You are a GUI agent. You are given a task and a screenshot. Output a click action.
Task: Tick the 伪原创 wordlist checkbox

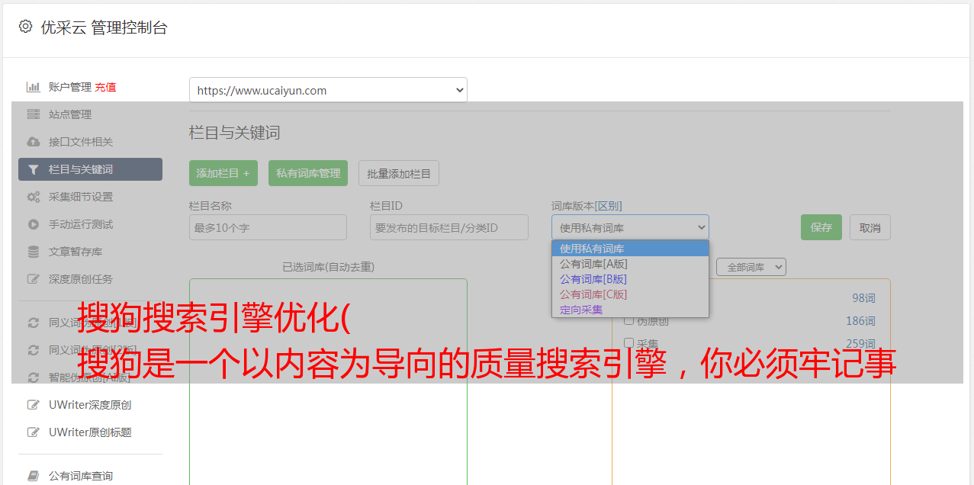coord(629,320)
